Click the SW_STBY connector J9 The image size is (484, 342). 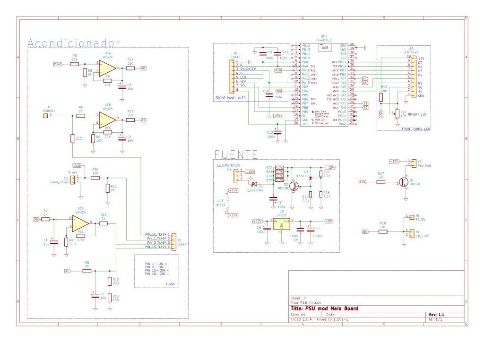[413, 233]
